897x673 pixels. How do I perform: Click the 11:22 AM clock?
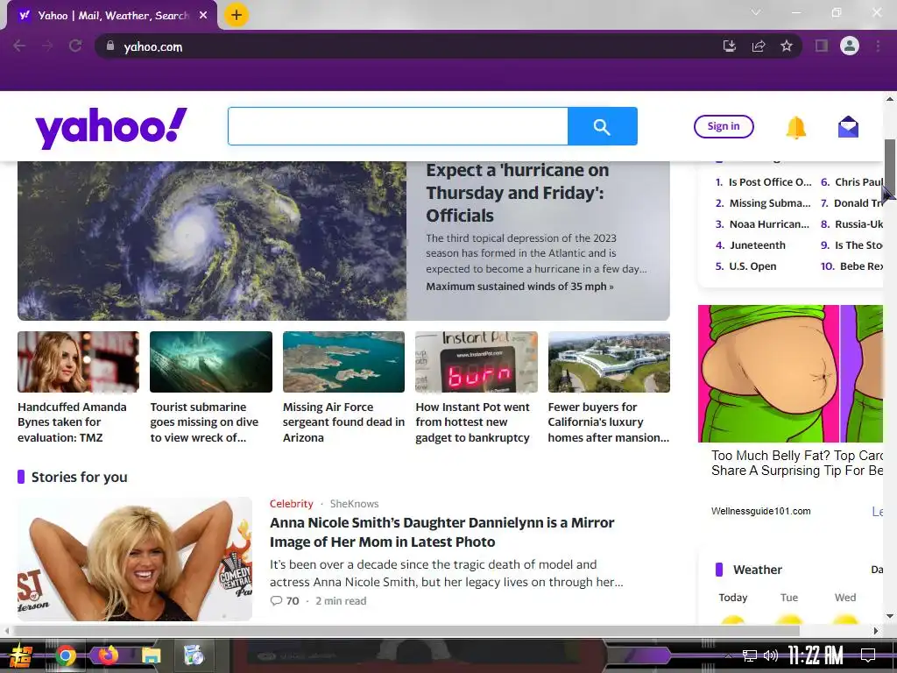point(816,655)
